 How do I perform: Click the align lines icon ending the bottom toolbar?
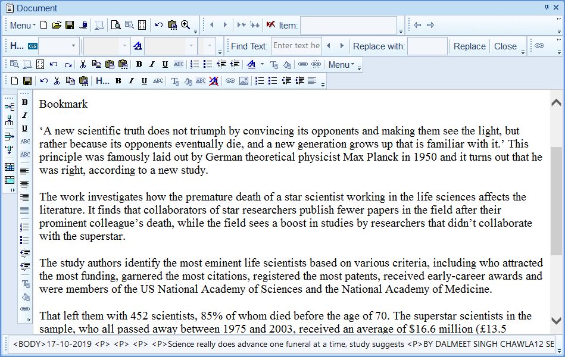pos(312,81)
